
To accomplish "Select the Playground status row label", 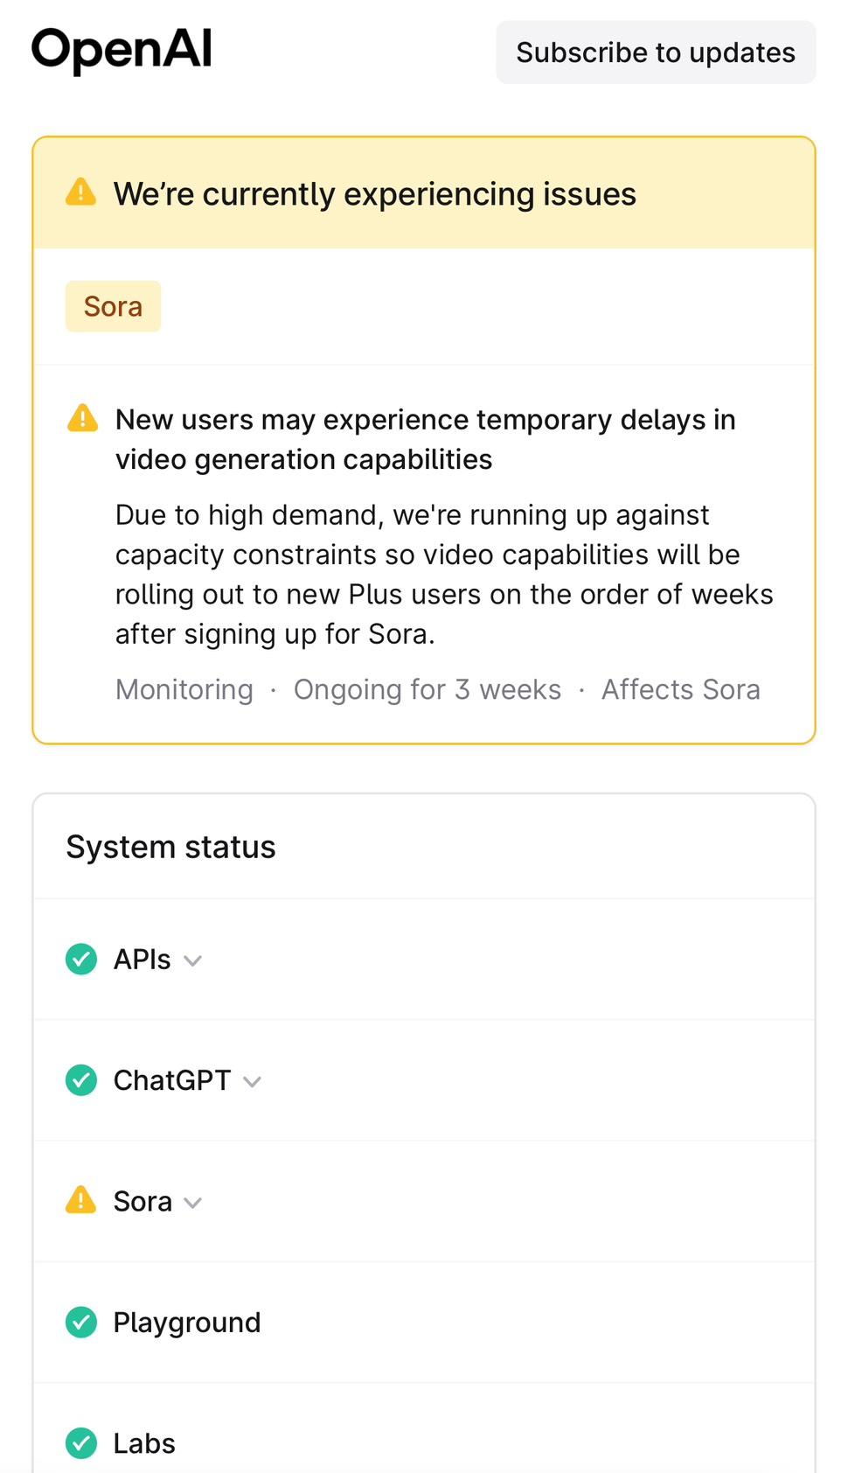I will (187, 1322).
